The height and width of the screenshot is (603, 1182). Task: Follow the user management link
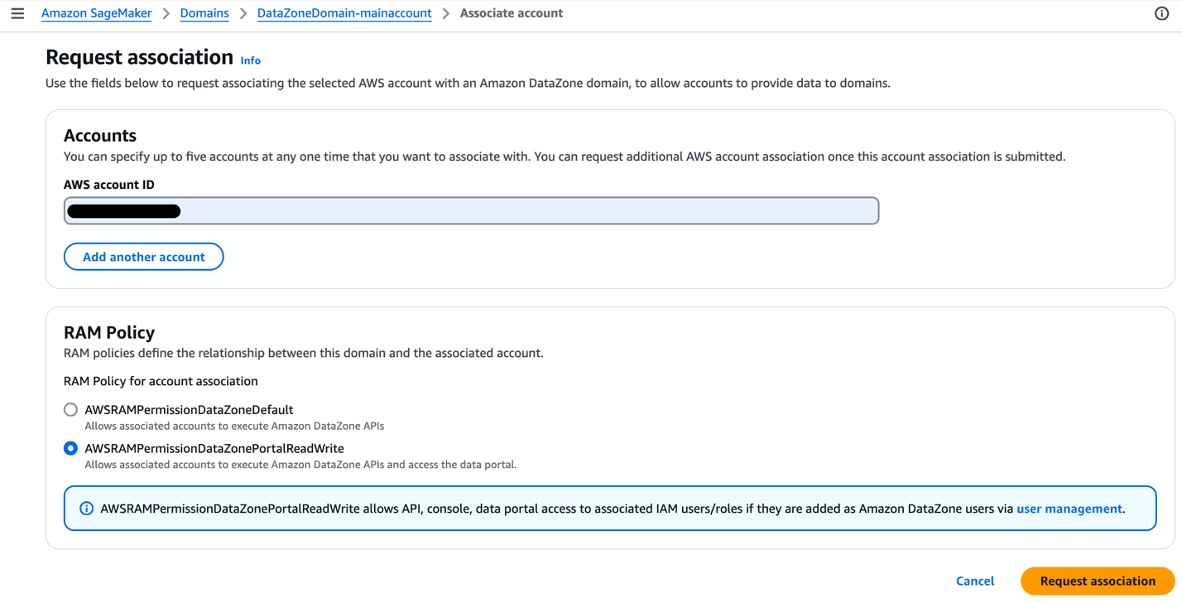click(x=1069, y=509)
